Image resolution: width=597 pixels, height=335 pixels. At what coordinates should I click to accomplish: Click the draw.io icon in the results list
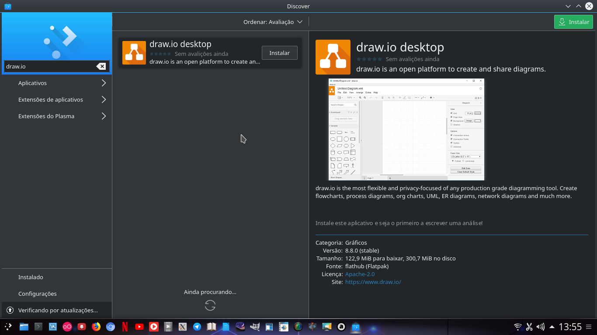[134, 52]
